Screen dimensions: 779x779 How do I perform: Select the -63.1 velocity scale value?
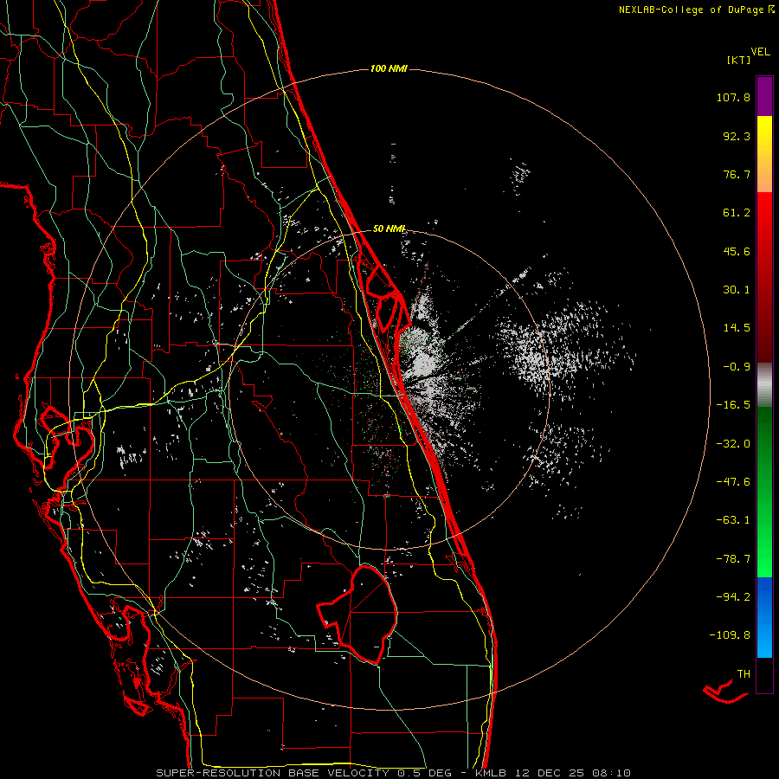click(733, 520)
